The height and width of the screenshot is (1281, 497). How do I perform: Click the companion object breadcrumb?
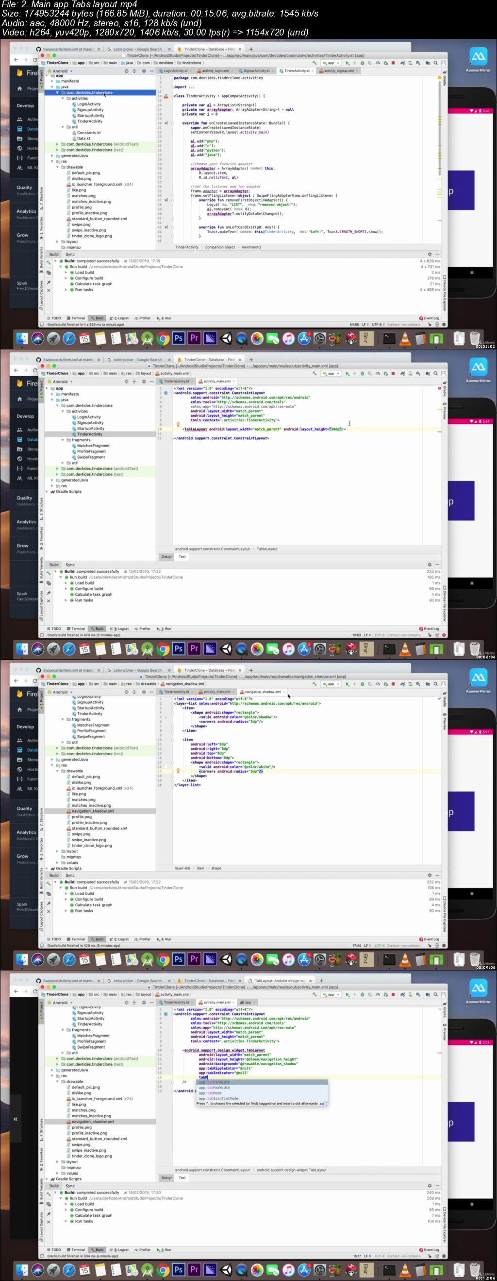point(220,247)
